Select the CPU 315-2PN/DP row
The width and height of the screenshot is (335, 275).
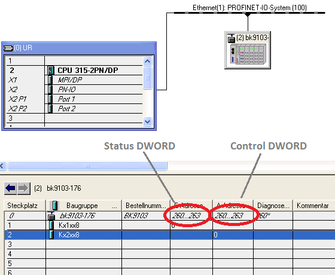point(74,71)
